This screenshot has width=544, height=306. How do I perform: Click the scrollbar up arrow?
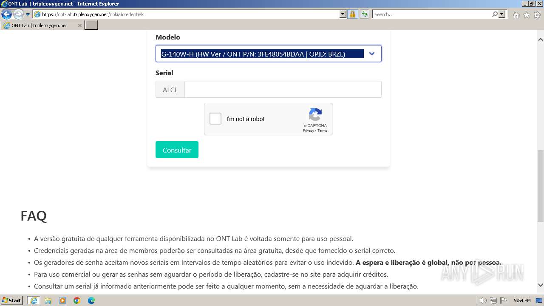tap(540, 40)
